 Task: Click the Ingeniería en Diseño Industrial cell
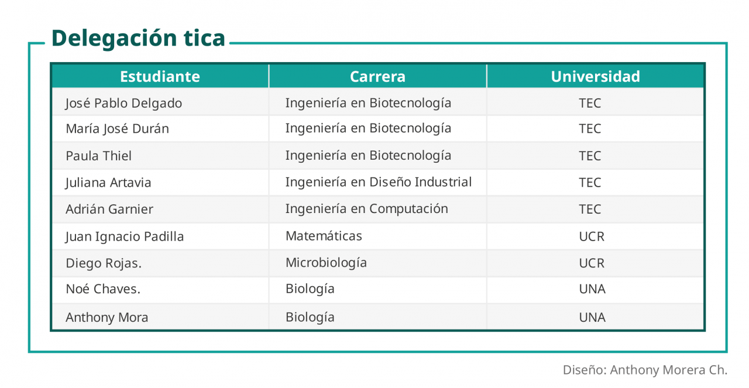378,182
